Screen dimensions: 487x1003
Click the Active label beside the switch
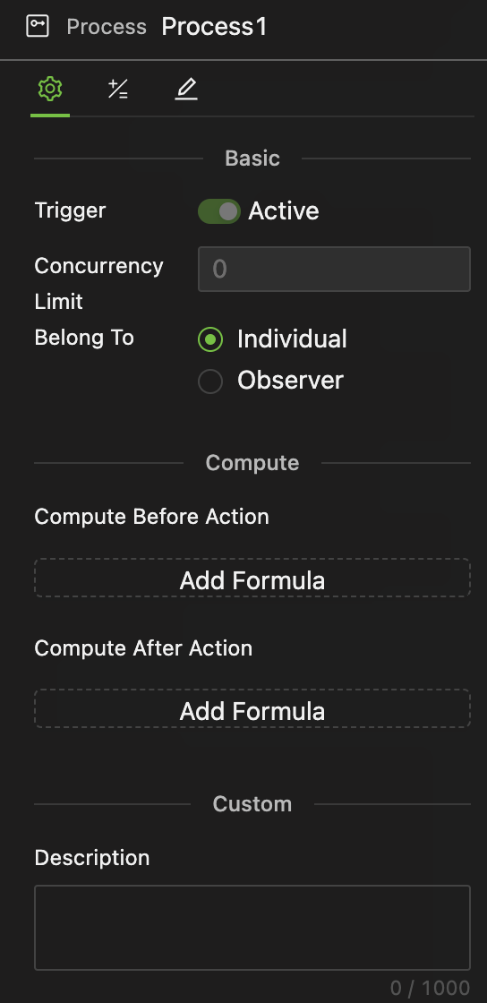tap(284, 211)
